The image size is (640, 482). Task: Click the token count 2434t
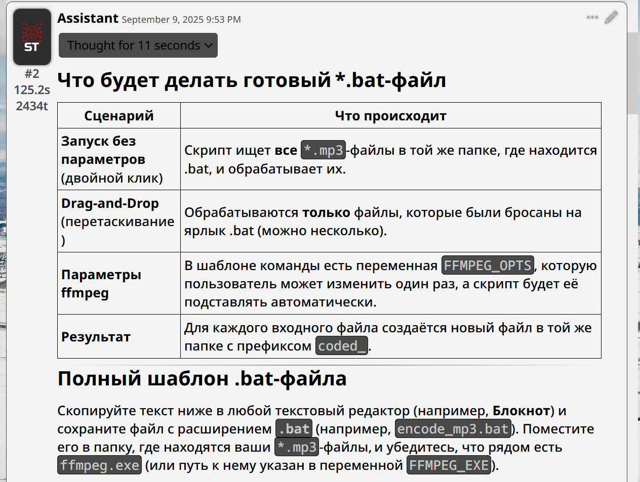pyautogui.click(x=32, y=106)
